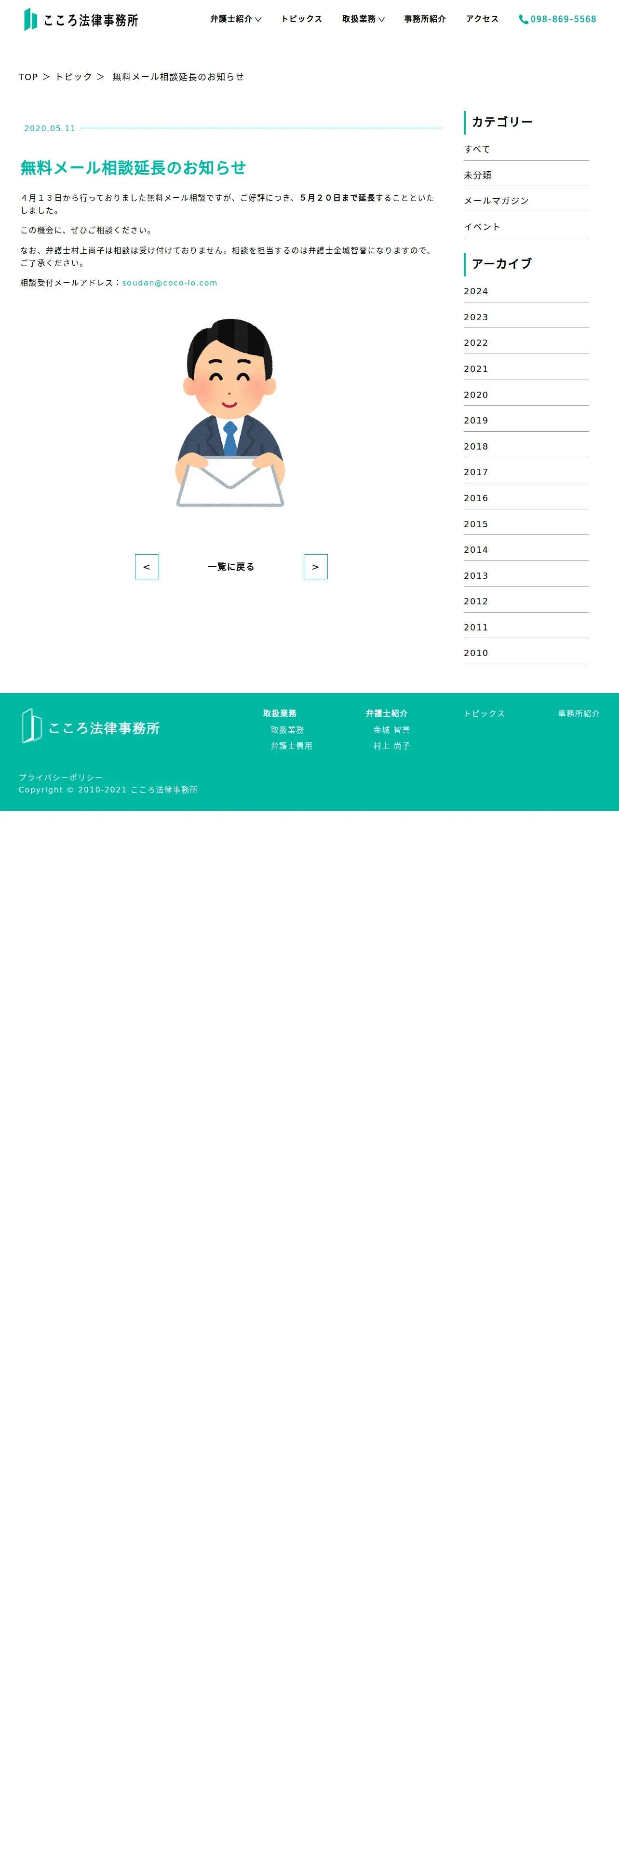Open the トピックス menu item
Image resolution: width=619 pixels, height=1858 pixels.
301,19
